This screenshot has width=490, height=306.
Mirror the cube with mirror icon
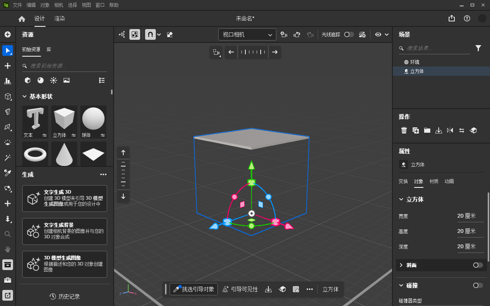click(450, 130)
